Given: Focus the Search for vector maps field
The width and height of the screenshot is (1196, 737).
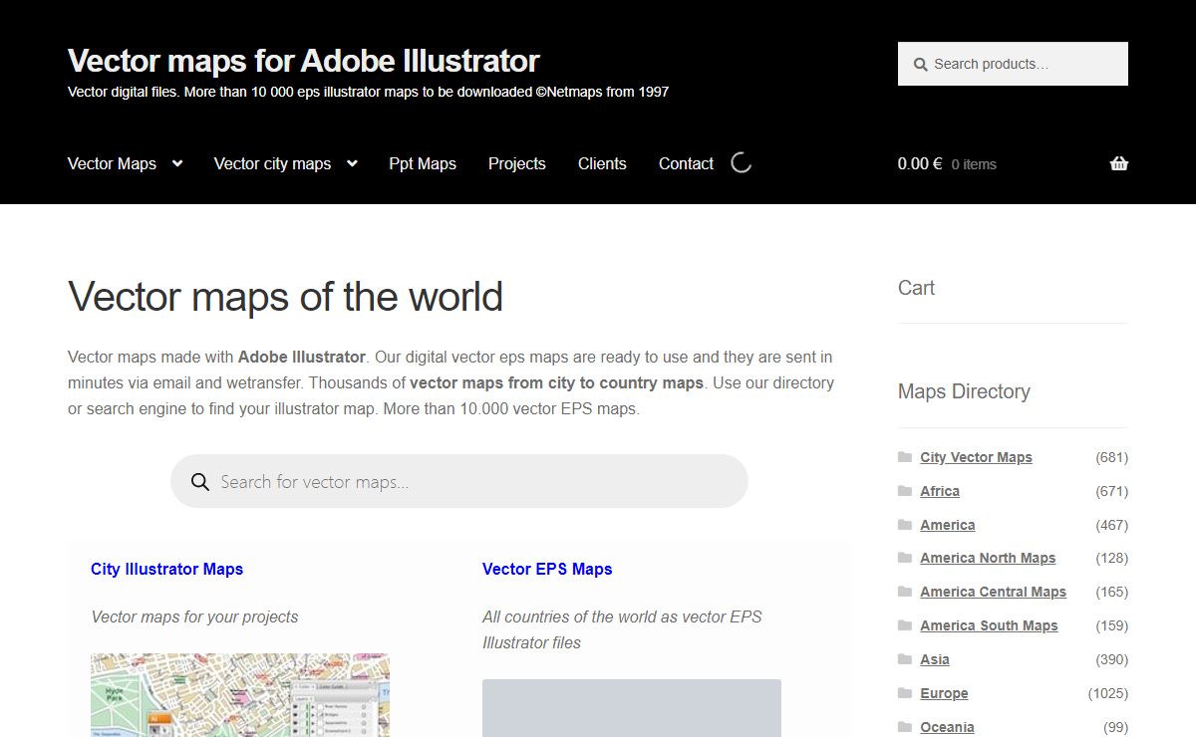Looking at the screenshot, I should tap(459, 482).
